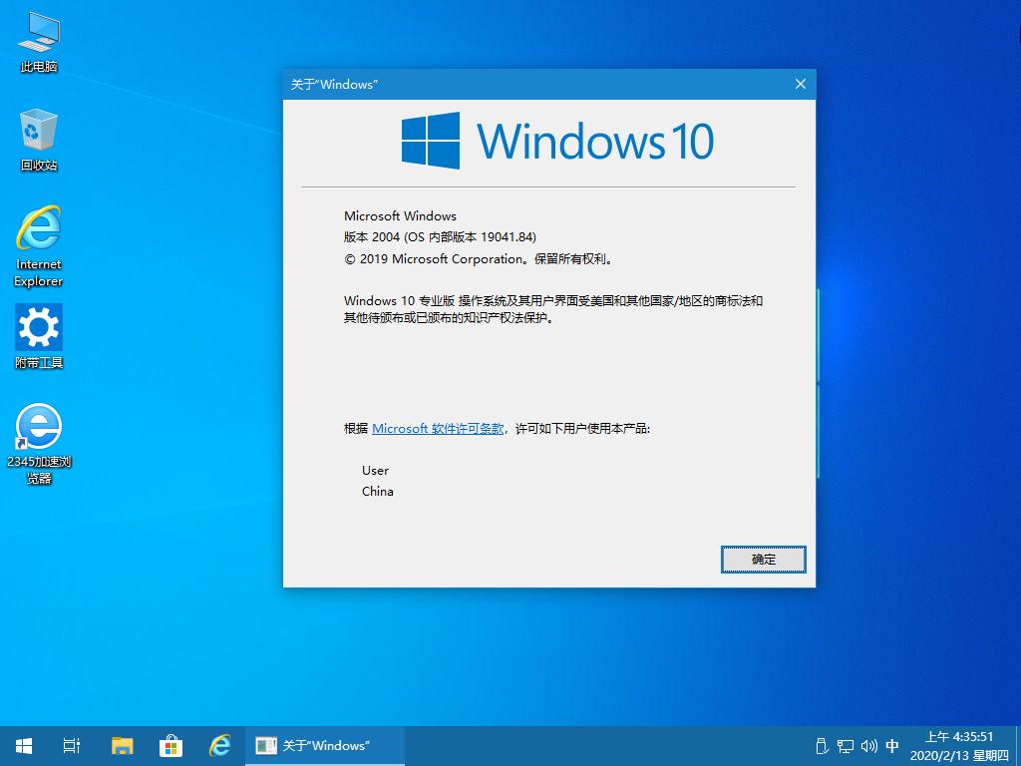
Task: Click the 关于"Windows" dialog title bar
Action: (x=534, y=84)
